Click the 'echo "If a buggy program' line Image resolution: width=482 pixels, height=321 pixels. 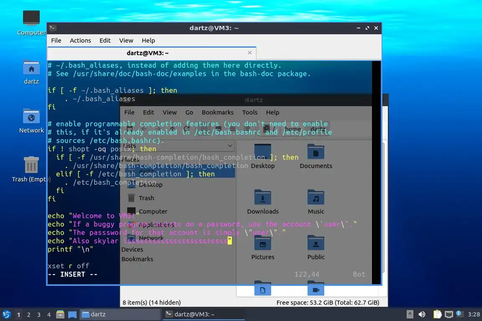point(202,224)
